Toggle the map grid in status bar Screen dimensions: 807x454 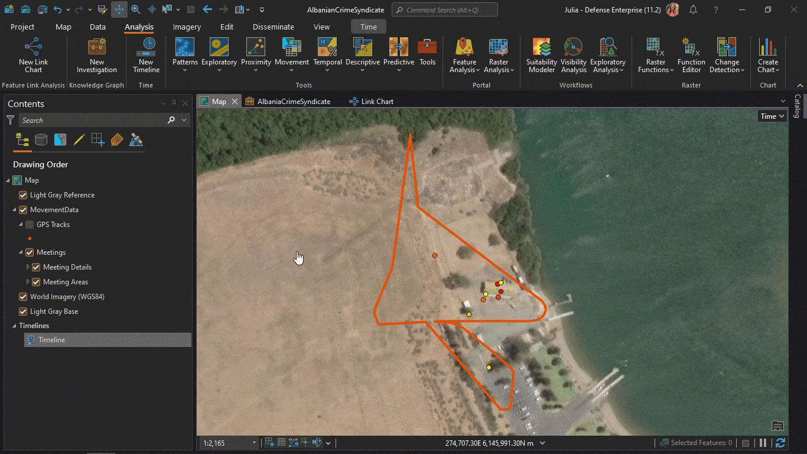pos(282,442)
